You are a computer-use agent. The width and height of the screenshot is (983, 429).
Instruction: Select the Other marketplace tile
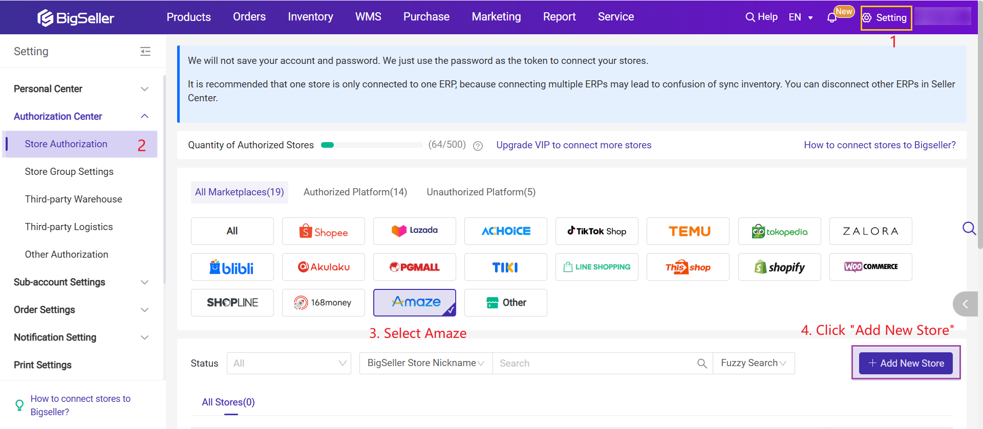coord(506,303)
